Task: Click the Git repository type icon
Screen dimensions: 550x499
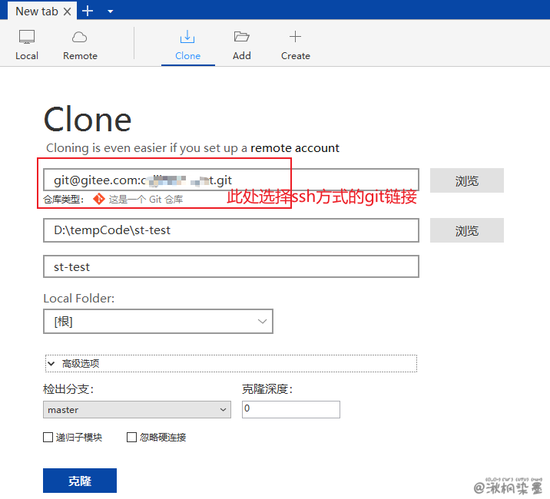Action: coord(98,199)
